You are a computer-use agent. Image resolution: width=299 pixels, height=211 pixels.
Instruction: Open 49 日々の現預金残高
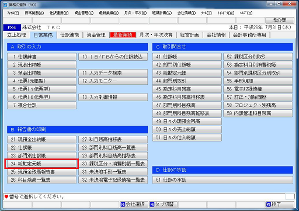coord(187,122)
